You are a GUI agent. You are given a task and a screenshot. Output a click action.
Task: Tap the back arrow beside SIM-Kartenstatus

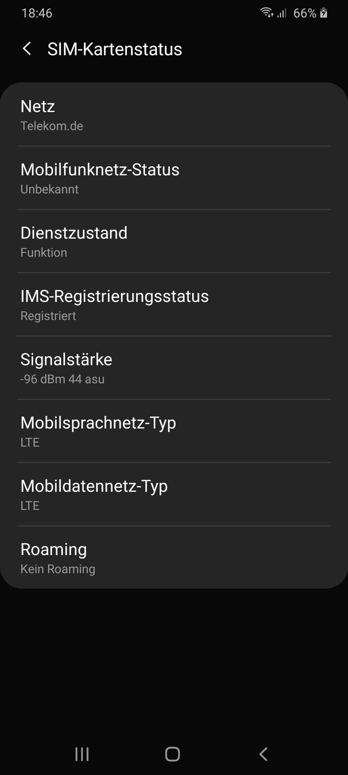coord(27,49)
